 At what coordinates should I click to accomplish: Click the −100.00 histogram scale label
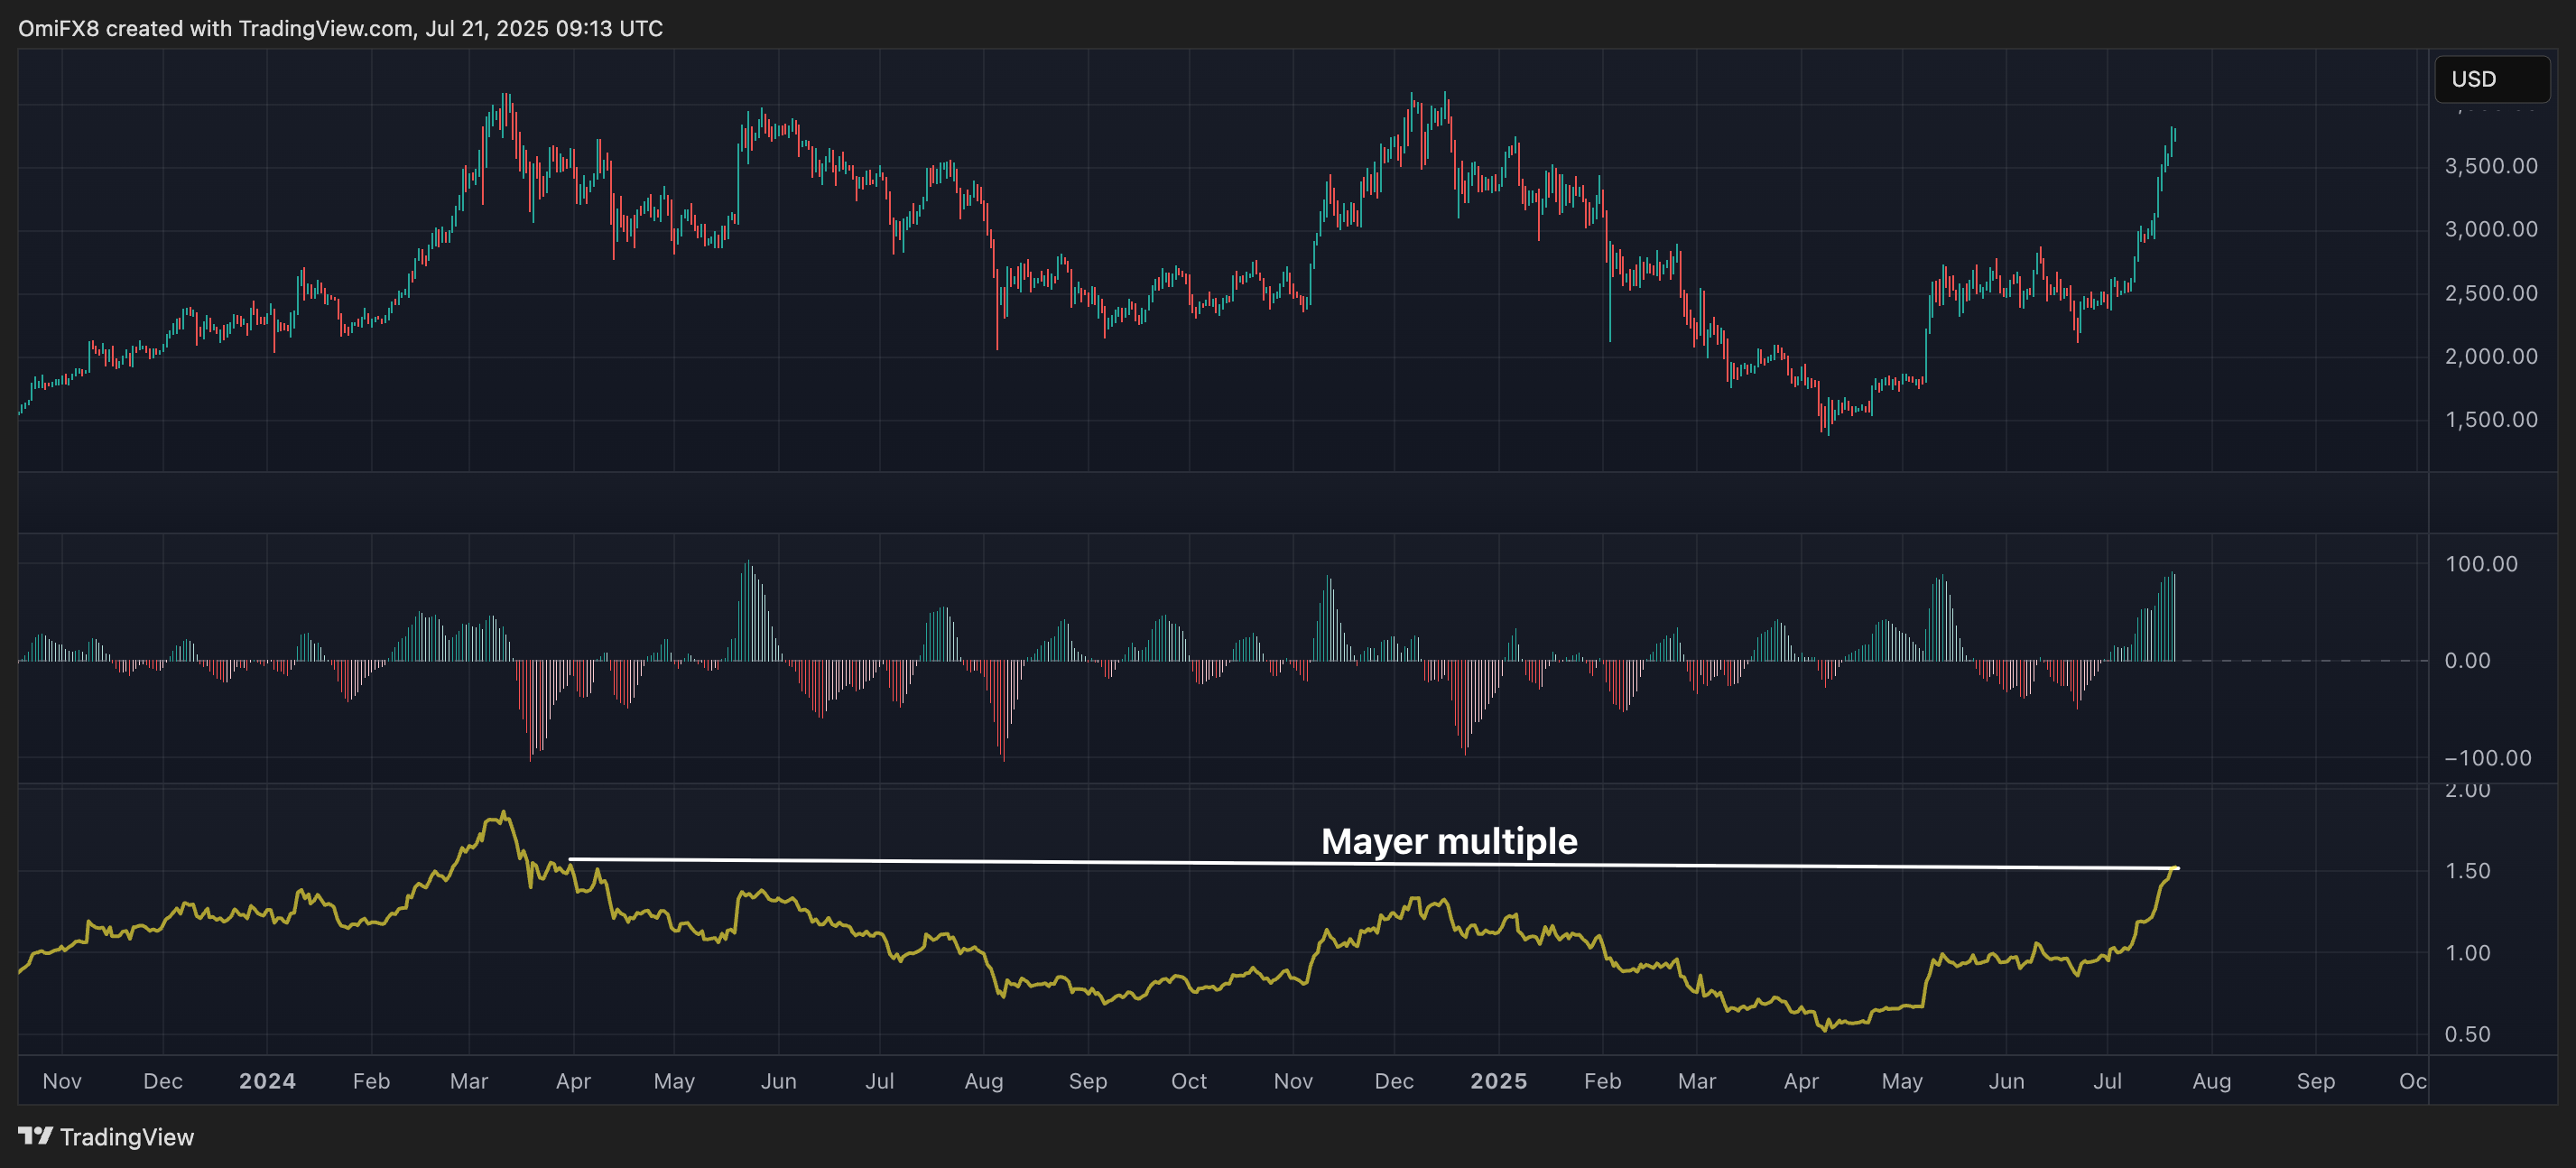pyautogui.click(x=2487, y=758)
